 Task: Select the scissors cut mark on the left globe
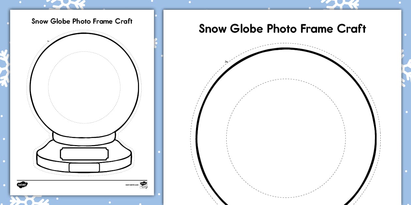pyautogui.click(x=48, y=41)
